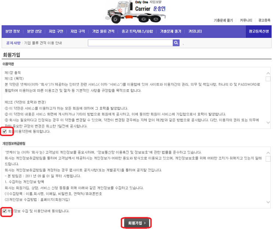The width and height of the screenshot is (273, 229).
Task: Open the 분양 정보 menu
Action: tap(12, 31)
